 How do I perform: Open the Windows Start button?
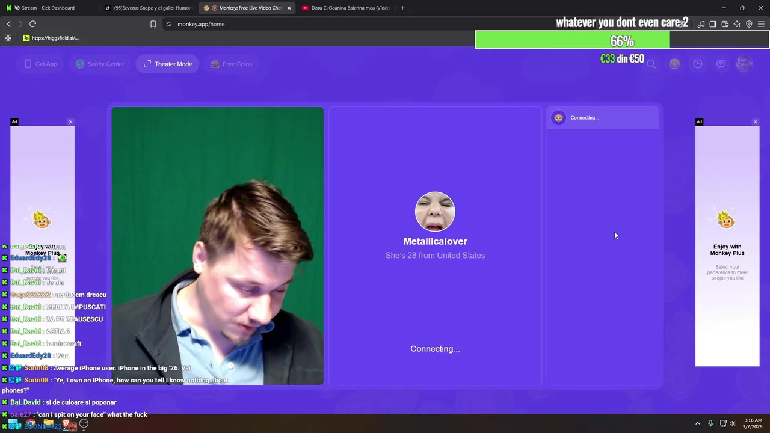(12, 424)
